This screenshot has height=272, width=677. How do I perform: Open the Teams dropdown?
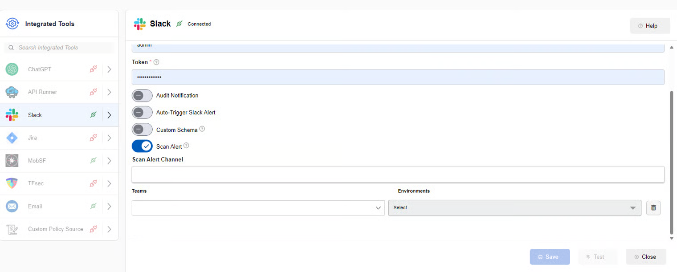point(258,208)
